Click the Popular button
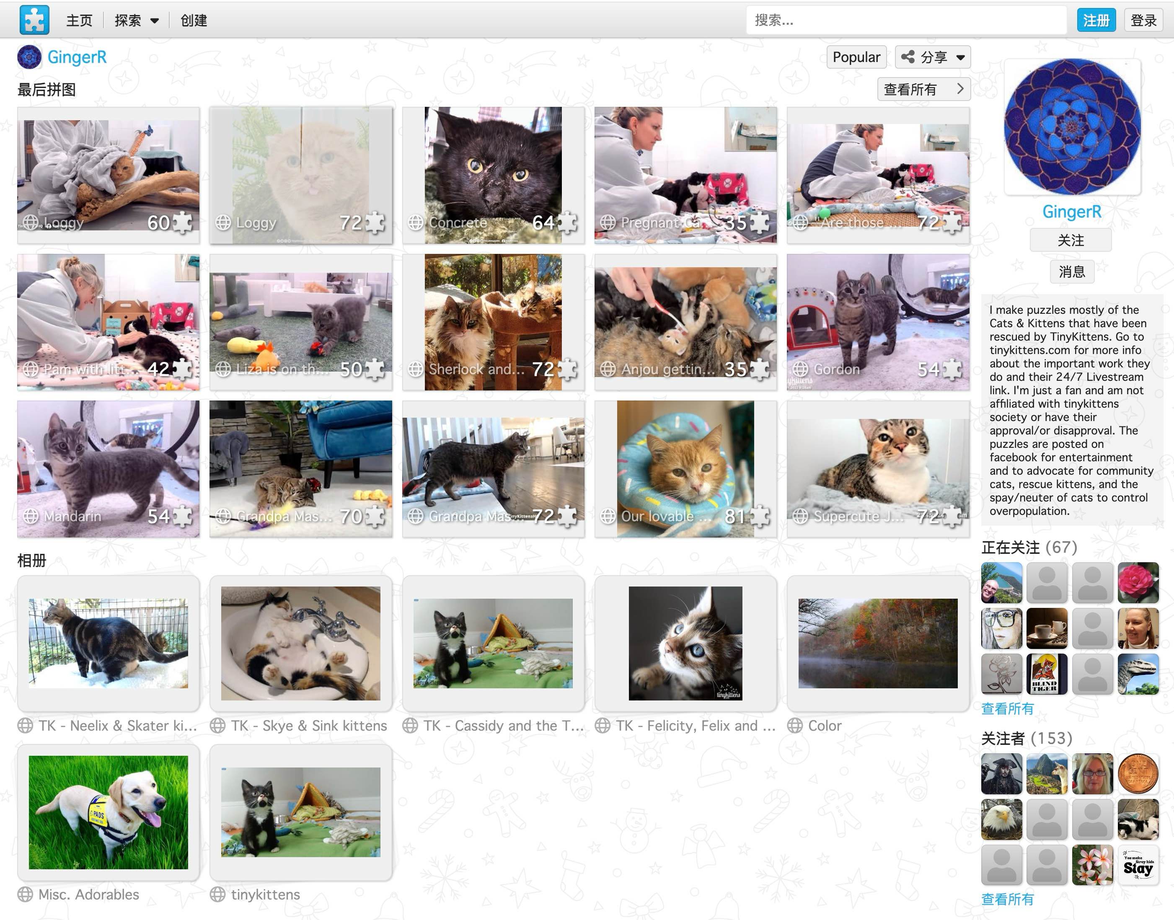 point(856,57)
